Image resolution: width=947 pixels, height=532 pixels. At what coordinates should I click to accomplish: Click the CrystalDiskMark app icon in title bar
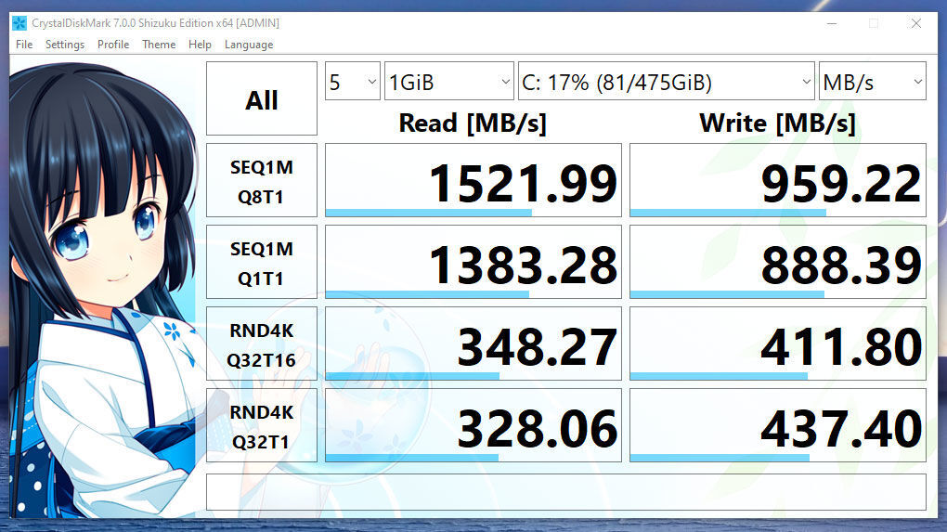pyautogui.click(x=19, y=23)
